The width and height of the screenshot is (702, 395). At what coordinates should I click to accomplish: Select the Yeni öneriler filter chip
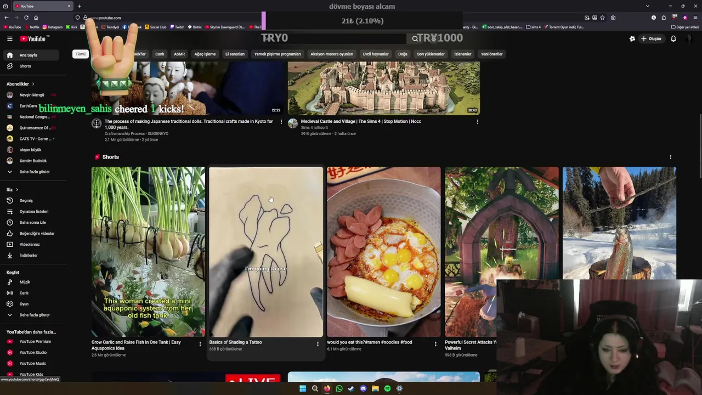491,54
